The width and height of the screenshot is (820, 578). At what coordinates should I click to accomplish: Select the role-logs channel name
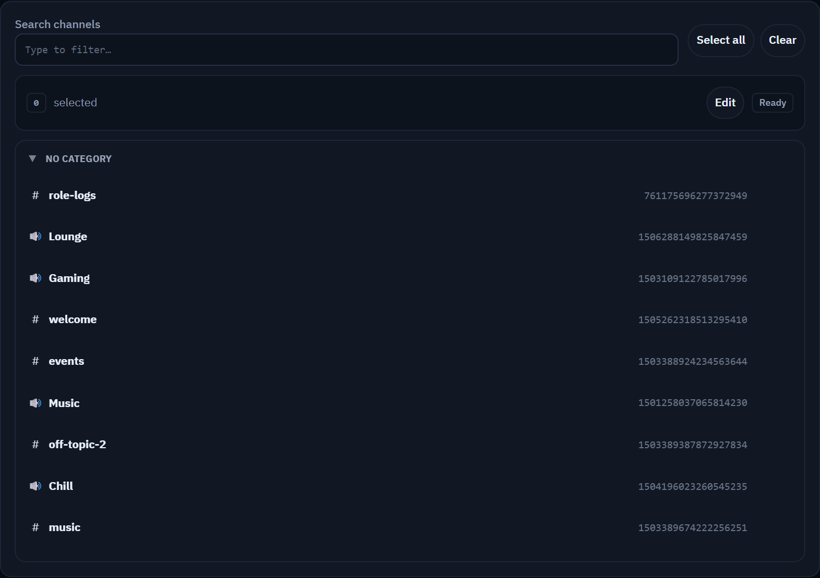[x=73, y=195]
